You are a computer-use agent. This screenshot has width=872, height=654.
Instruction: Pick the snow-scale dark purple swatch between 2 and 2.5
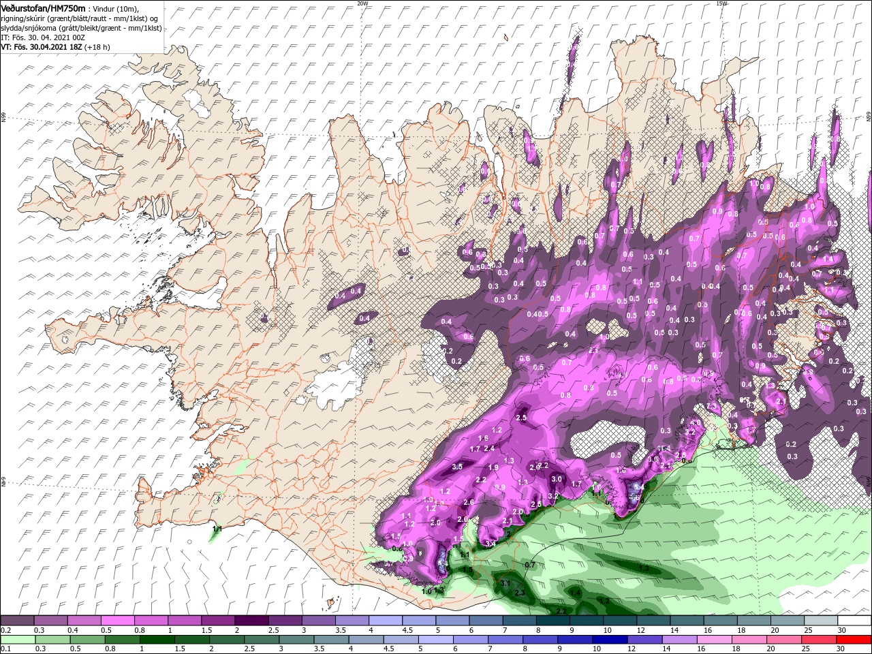coord(251,621)
